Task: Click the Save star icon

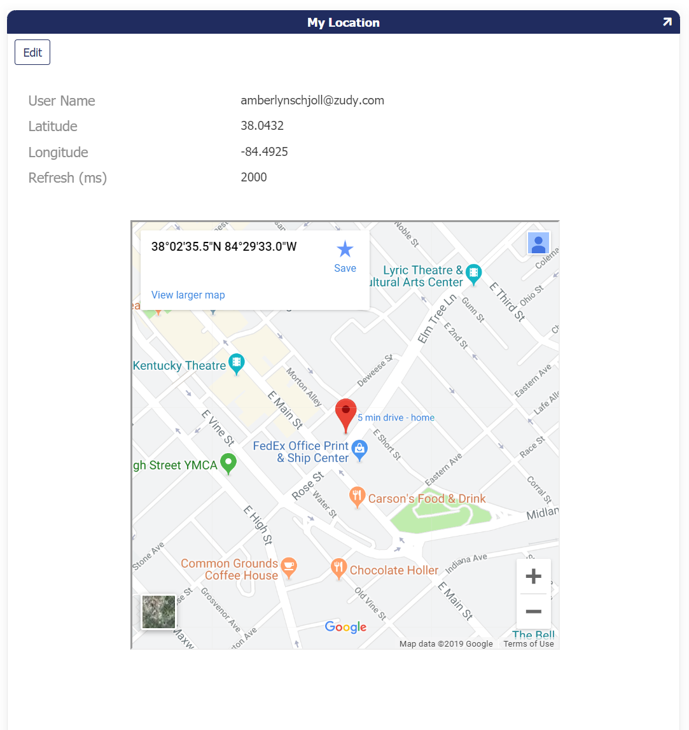Action: click(x=345, y=249)
